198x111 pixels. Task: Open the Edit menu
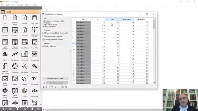pyautogui.click(x=7, y=5)
